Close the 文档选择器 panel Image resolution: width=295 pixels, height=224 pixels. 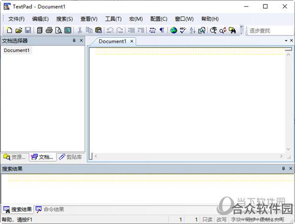click(81, 40)
